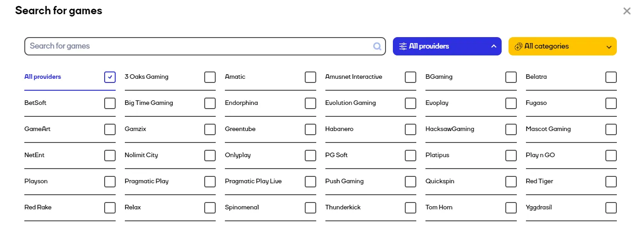Screen dimensions: 643x230
Task: Tick the Play n GO checkbox
Action: click(x=611, y=156)
